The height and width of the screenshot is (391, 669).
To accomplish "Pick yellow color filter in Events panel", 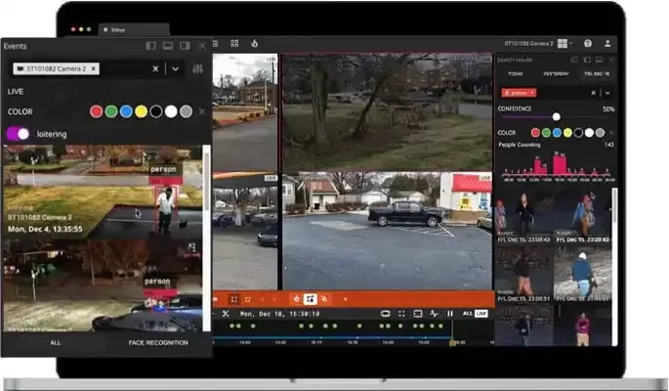I will click(x=142, y=111).
